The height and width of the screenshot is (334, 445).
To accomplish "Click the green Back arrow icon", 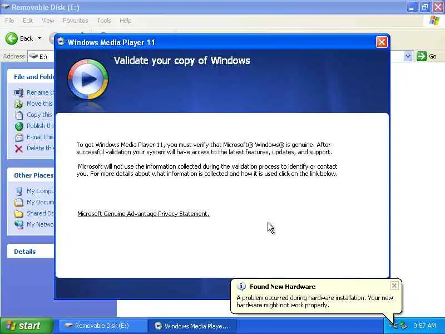I will coord(11,38).
